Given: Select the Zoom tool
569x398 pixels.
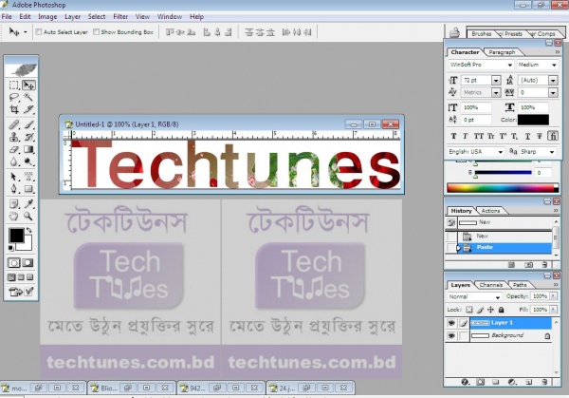Looking at the screenshot, I should pyautogui.click(x=28, y=217).
